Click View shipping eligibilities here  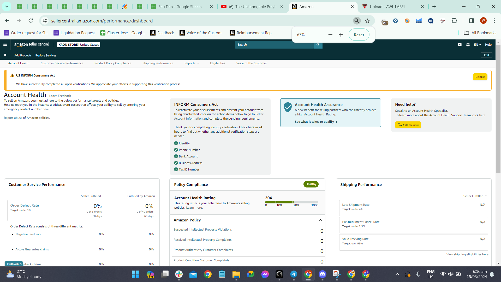[467, 254]
